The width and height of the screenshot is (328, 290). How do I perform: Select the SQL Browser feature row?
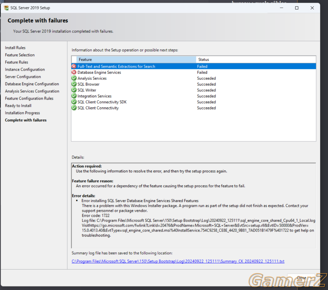click(194, 84)
